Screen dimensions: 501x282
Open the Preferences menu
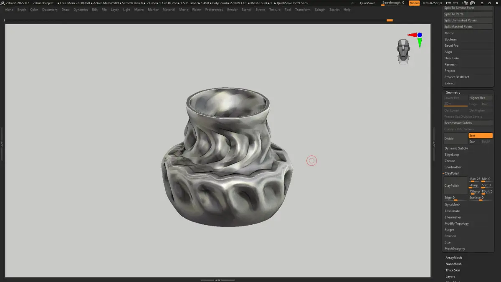pos(214,10)
